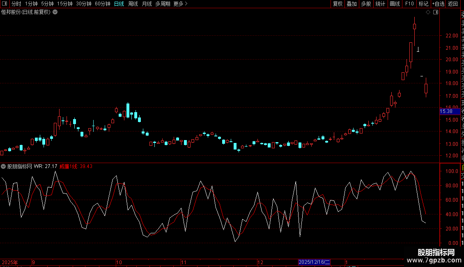Toggle the side panel icon beside the diamond
This screenshot has height=267, width=464.
tap(436, 12)
